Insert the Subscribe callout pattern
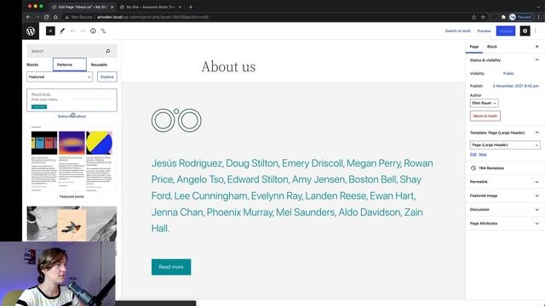Image resolution: width=545 pixels, height=306 pixels. pyautogui.click(x=72, y=100)
